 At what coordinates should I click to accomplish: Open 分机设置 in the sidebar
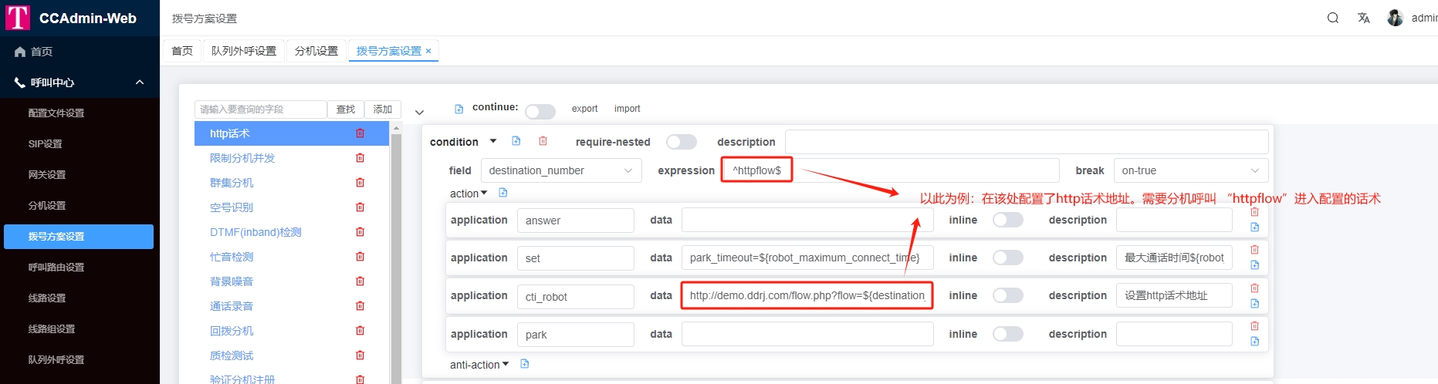point(47,206)
